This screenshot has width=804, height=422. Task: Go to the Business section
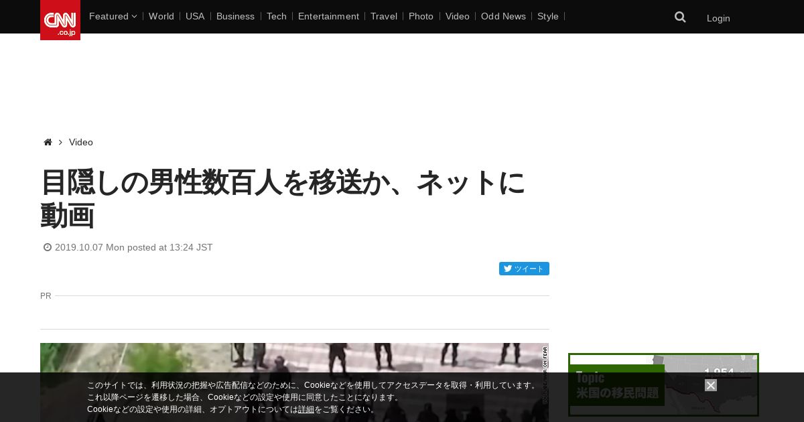(x=235, y=16)
